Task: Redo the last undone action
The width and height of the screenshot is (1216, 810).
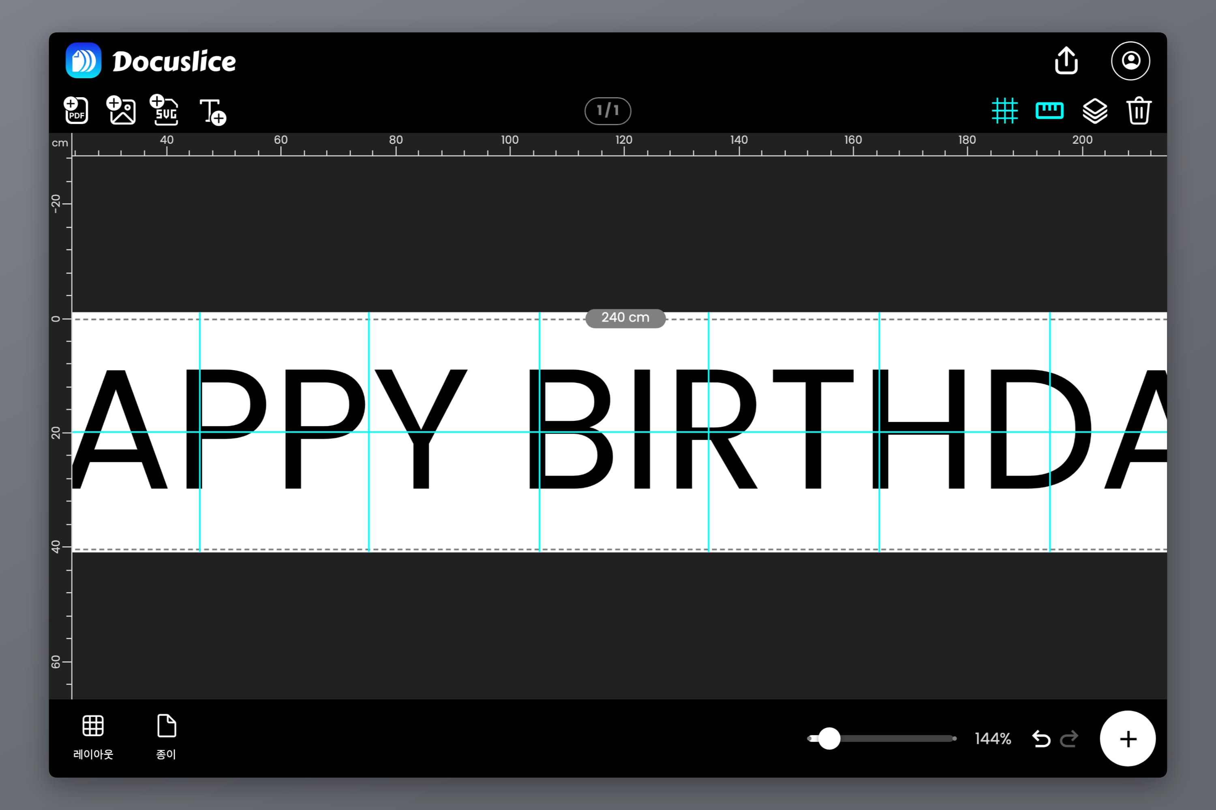Action: [x=1068, y=739]
